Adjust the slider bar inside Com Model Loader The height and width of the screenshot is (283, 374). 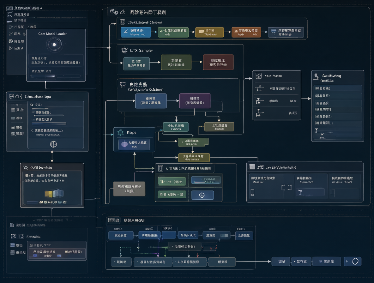56,76
